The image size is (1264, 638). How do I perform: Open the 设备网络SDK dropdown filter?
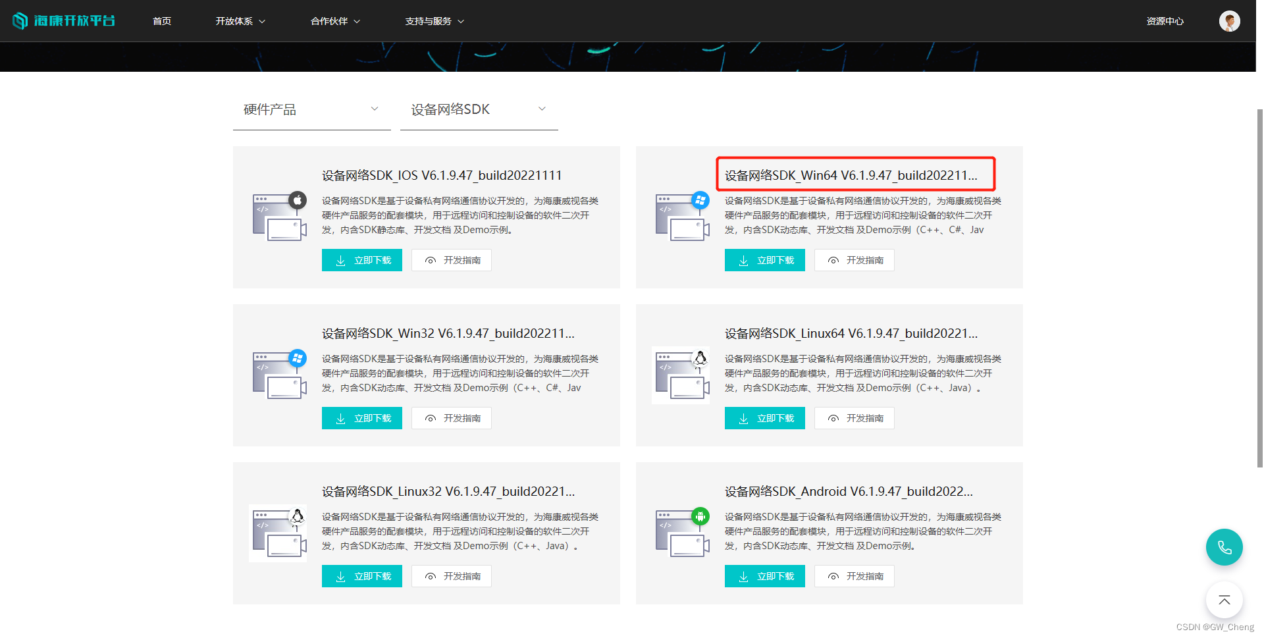(x=479, y=109)
